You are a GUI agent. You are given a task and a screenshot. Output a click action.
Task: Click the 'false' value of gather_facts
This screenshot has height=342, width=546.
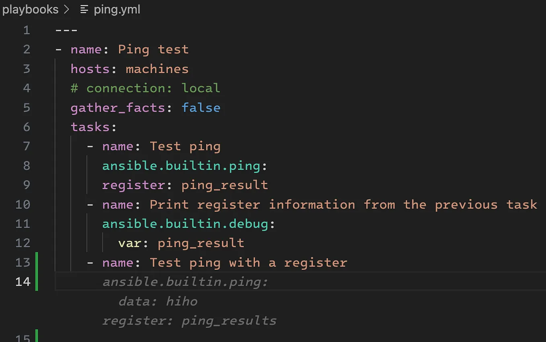point(201,107)
